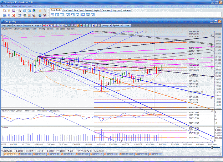Click first magnifier zoom icon in chart toolbar
Screen dimensions: 223x162
[x=72, y=26]
